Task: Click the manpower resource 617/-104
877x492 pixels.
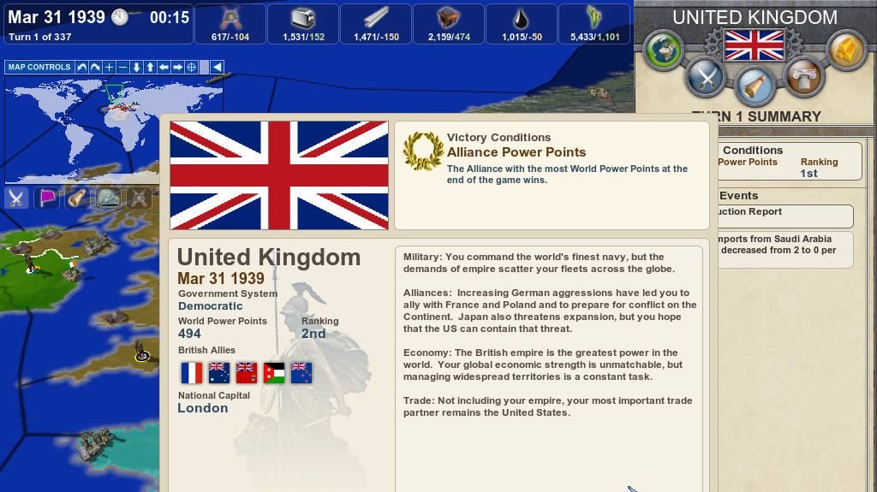Action: (x=230, y=24)
